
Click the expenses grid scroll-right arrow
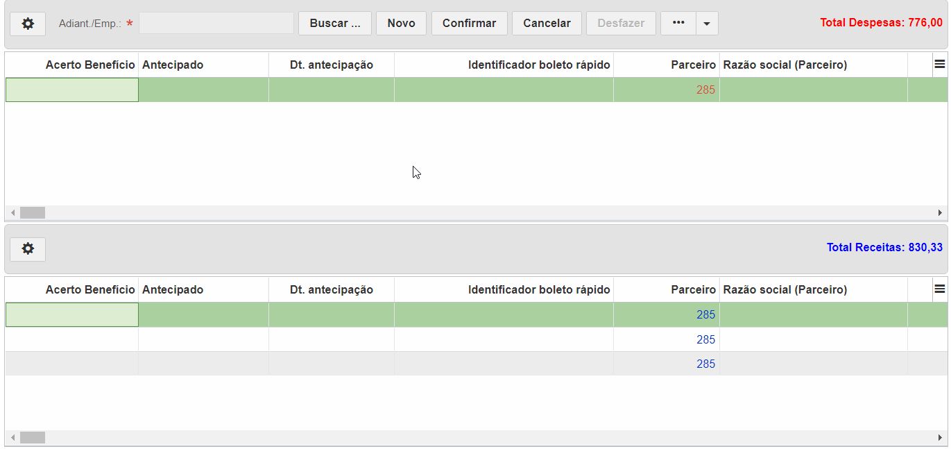(941, 213)
